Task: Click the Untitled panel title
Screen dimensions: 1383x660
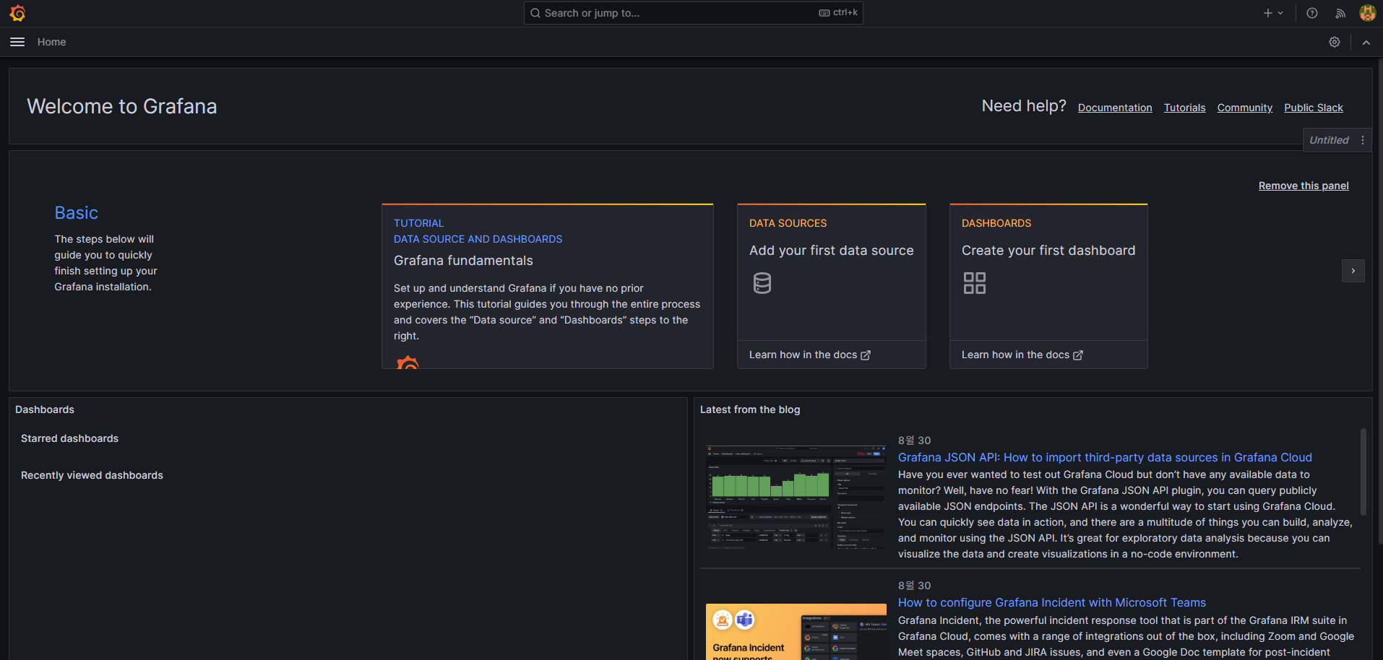Action: (1329, 140)
